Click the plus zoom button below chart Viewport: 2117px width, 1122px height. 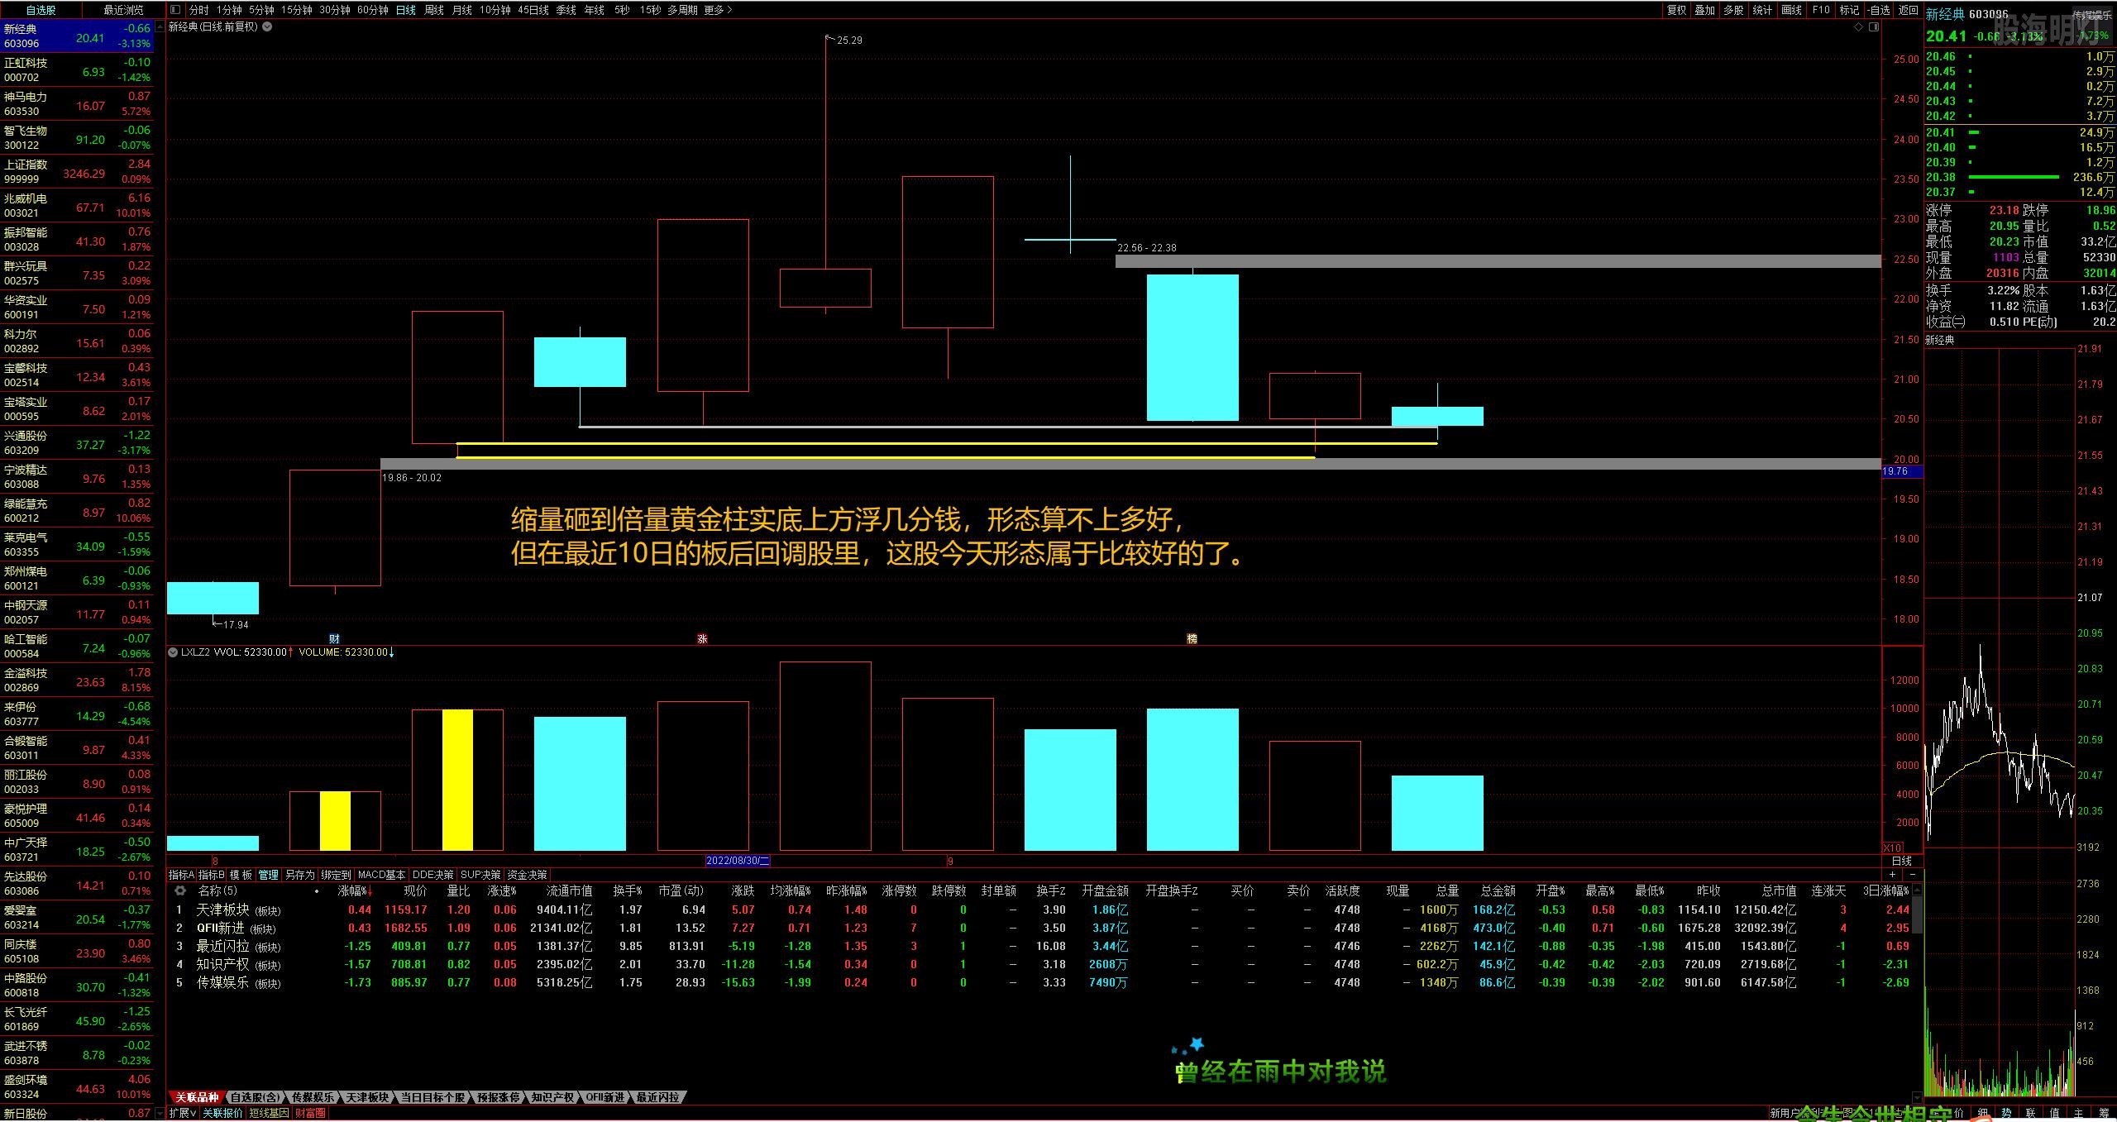pos(1893,875)
